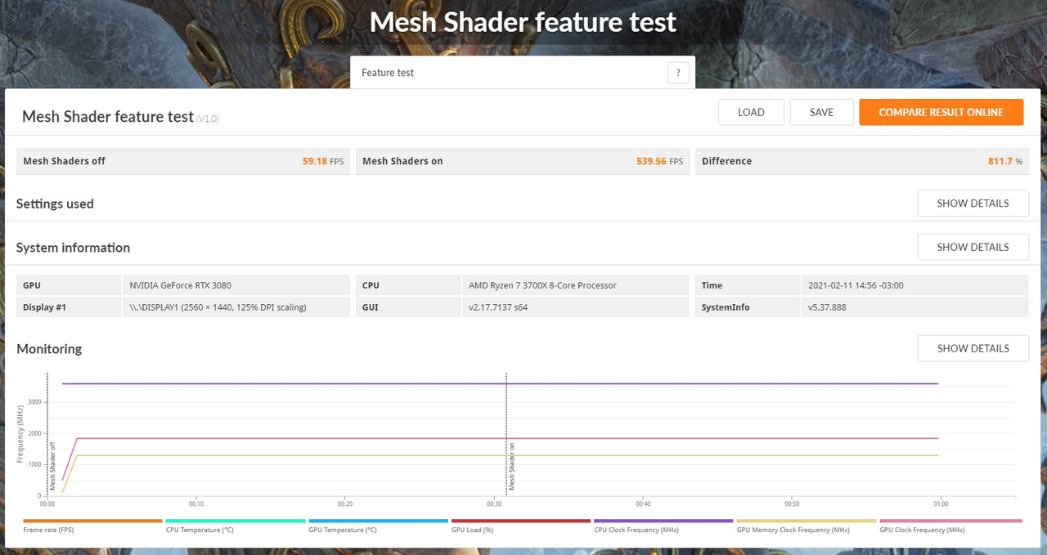1047x555 pixels.
Task: Click the Difference value 811.7 %
Action: click(x=1005, y=161)
